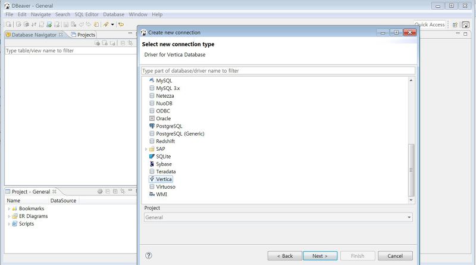Click Link with Editor icon in Project panel
The image size is (476, 265).
click(123, 192)
